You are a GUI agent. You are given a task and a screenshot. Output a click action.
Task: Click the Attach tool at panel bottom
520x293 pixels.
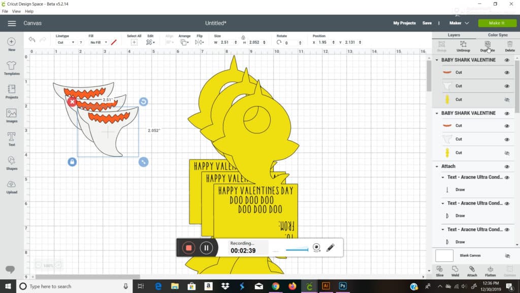(x=472, y=271)
